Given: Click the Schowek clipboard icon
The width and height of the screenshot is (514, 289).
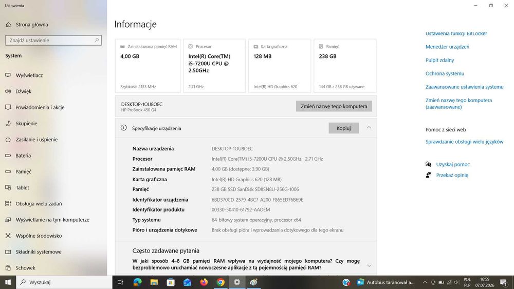Looking at the screenshot, I should (8, 268).
